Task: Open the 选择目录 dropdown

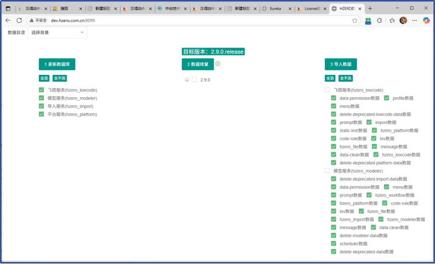Action: (x=57, y=33)
